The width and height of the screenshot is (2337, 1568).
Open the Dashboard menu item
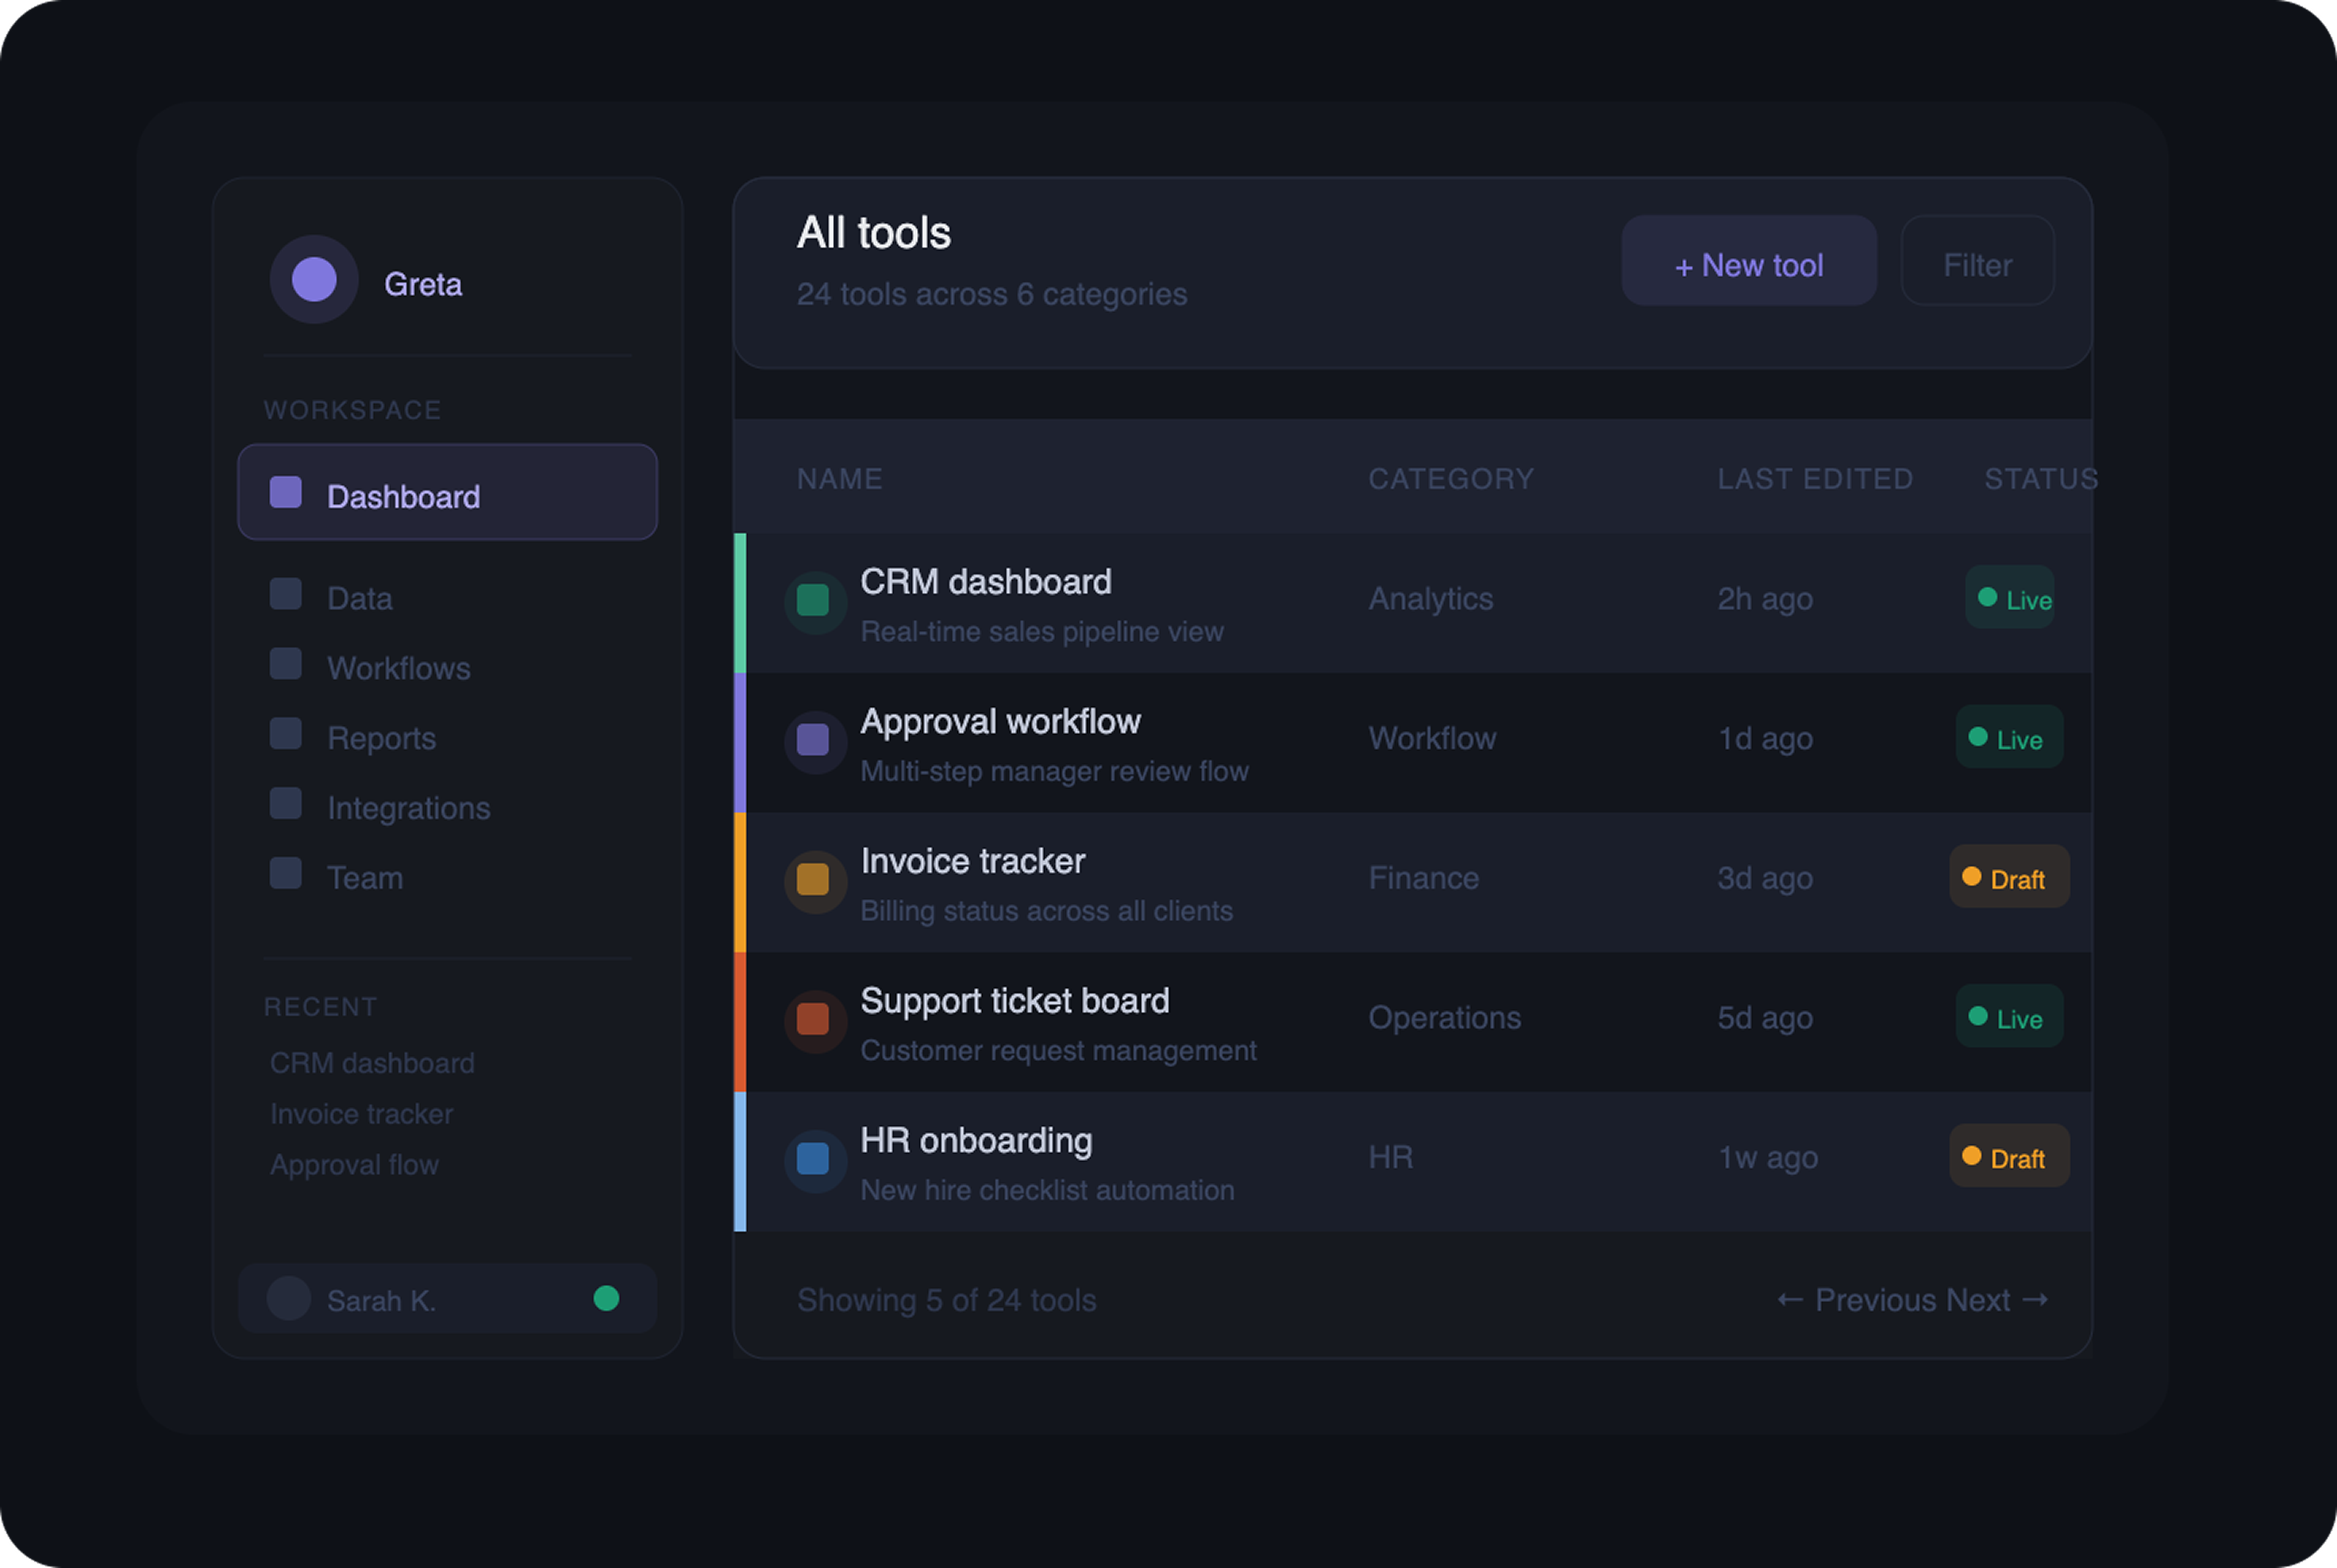click(x=447, y=492)
